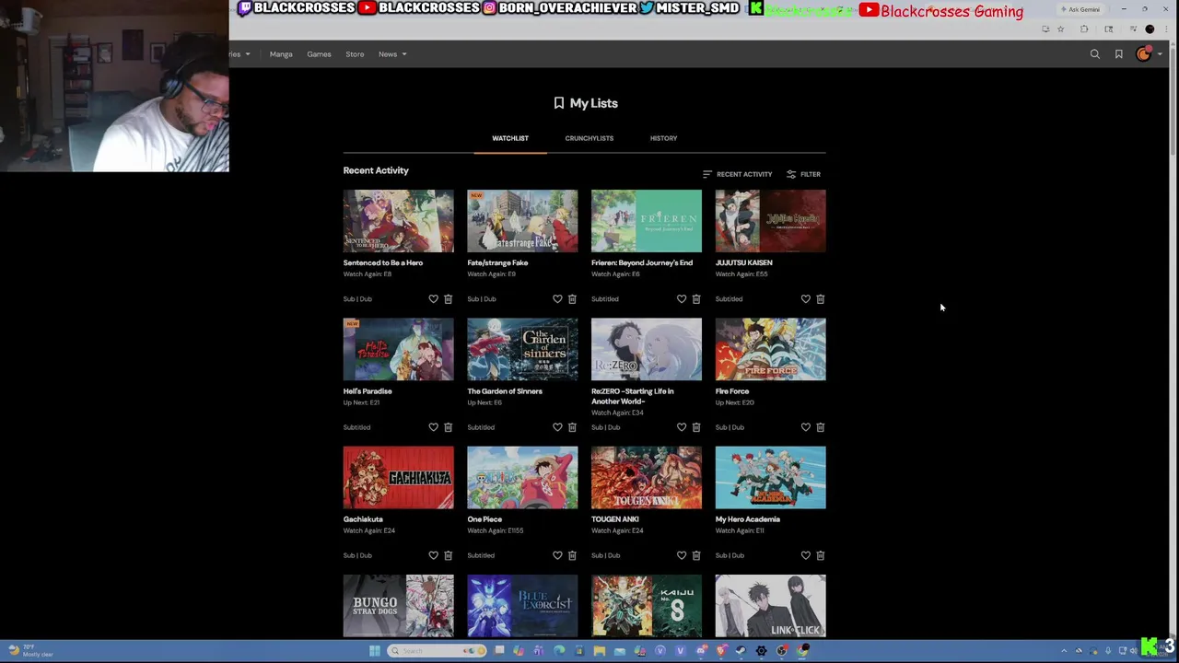Open the Crunchyroll search icon
The width and height of the screenshot is (1179, 663).
click(1095, 54)
